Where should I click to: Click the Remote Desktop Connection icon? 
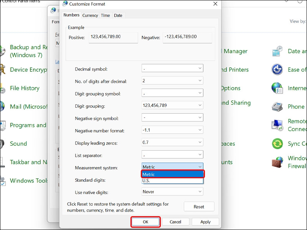(x=277, y=125)
